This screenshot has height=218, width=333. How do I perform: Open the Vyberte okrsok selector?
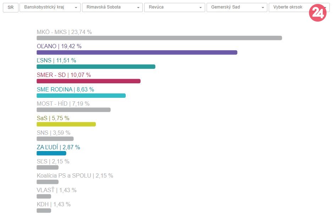(289, 7)
